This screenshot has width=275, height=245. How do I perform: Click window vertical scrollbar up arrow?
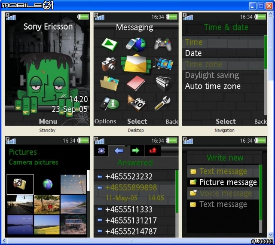pos(270,14)
